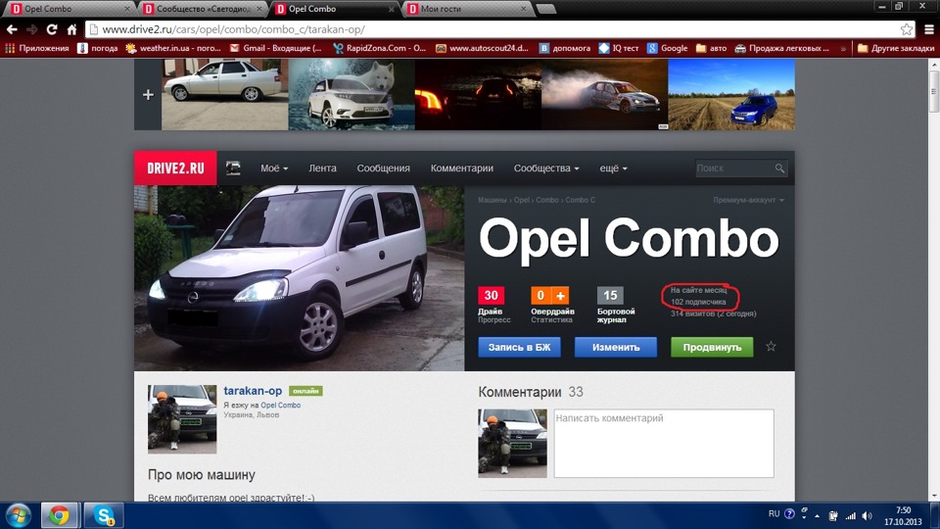Open the погода bookmark

pyautogui.click(x=98, y=48)
